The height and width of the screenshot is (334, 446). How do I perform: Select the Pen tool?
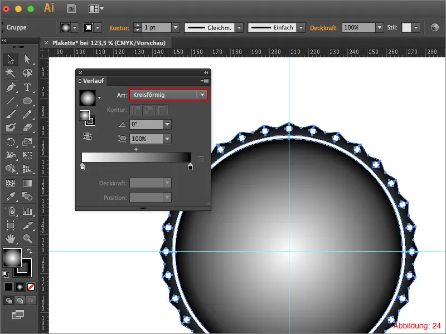(x=11, y=87)
